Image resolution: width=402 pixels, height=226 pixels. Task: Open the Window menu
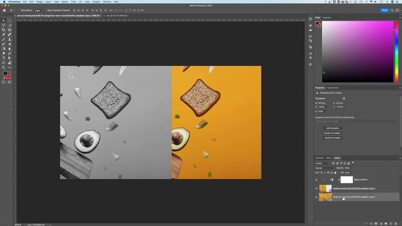[107, 2]
